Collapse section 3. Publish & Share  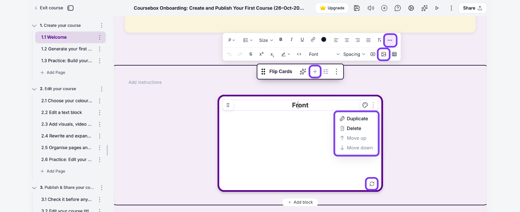(34, 187)
